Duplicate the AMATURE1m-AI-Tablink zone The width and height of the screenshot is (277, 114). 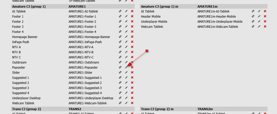point(253,11)
